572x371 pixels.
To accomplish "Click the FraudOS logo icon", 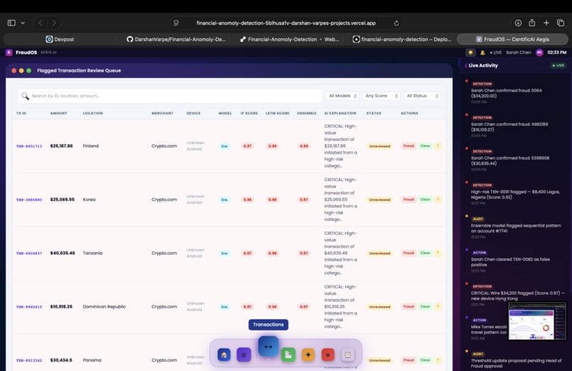I will pos(9,52).
